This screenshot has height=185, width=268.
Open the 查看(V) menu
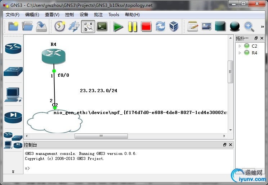52,15
